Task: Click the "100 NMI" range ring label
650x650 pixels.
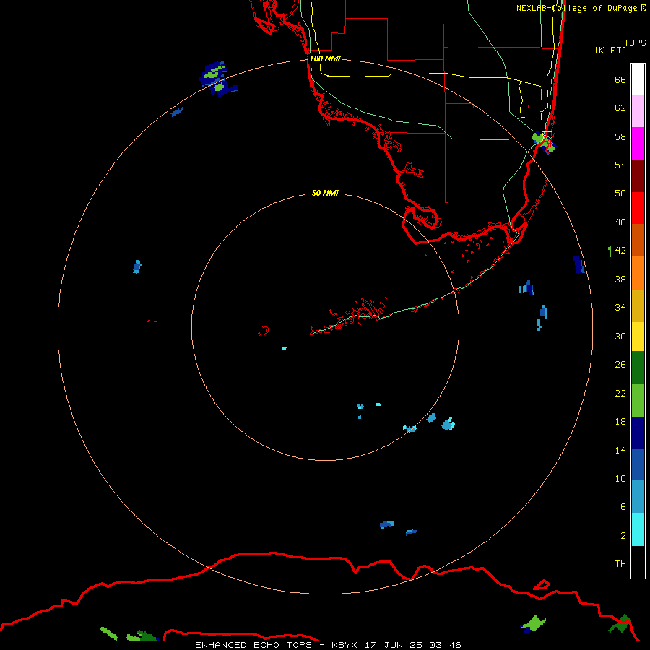Action: pyautogui.click(x=325, y=58)
